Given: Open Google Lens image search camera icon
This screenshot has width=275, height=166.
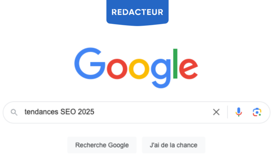Looking at the screenshot, I should coord(257,112).
